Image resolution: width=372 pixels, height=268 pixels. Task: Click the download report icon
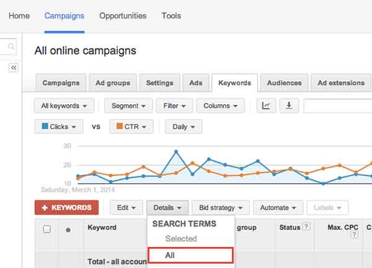288,106
